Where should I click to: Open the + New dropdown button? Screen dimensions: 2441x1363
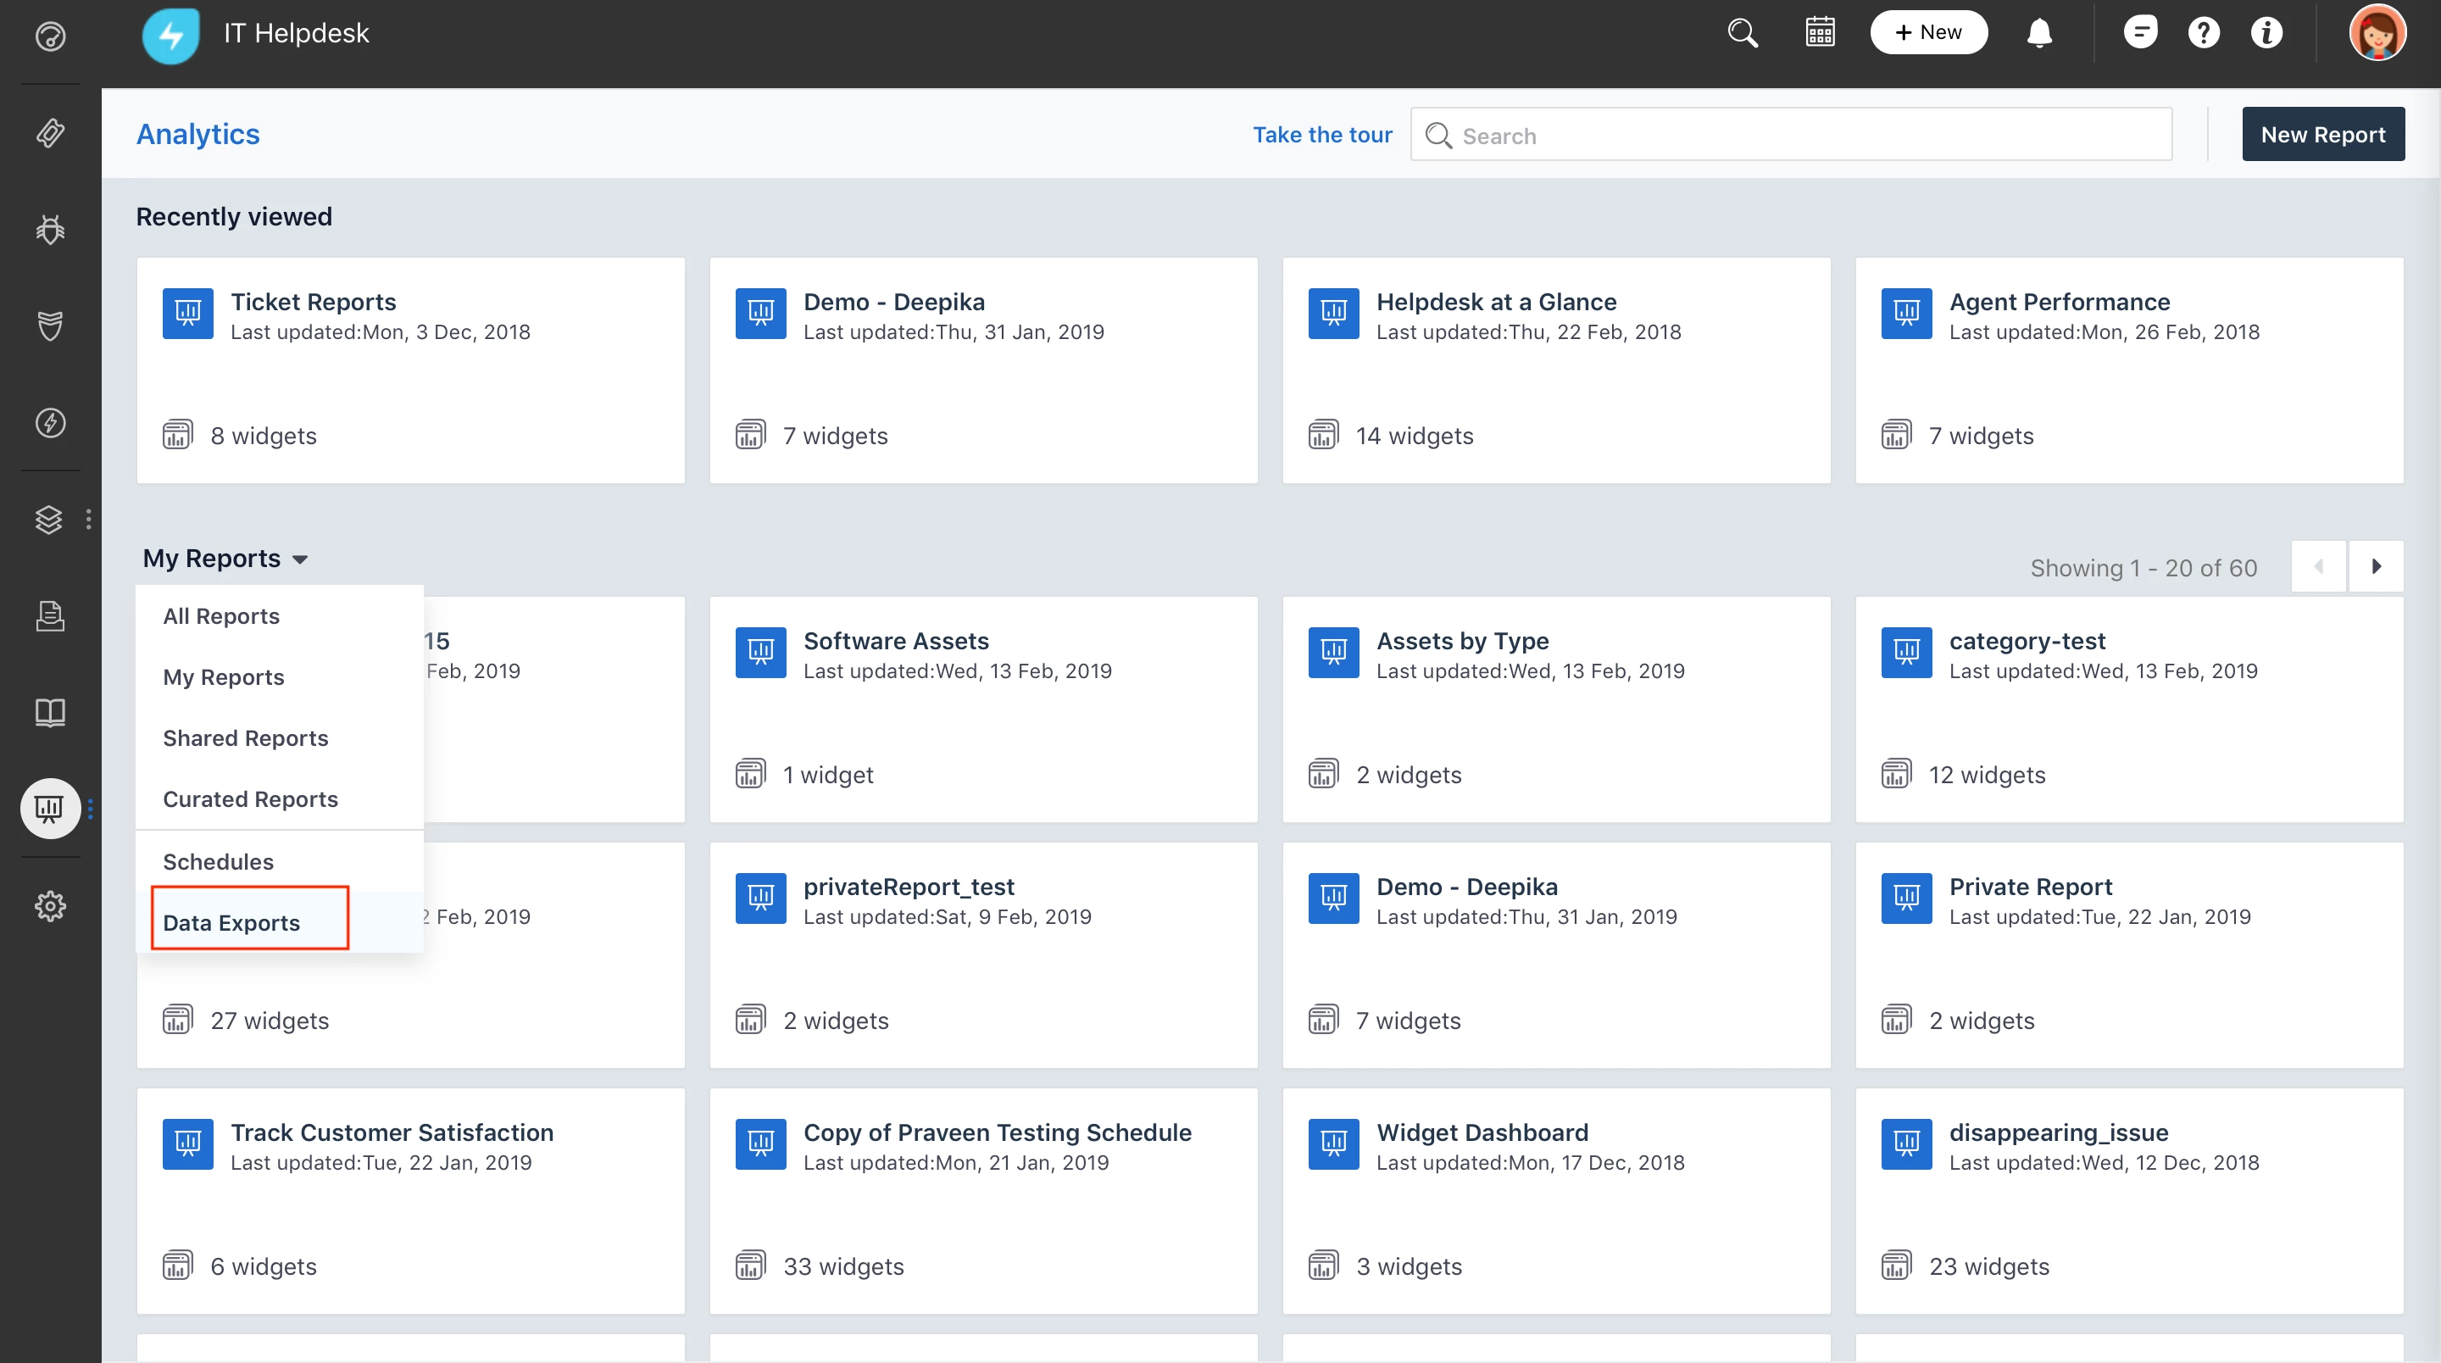[1928, 33]
